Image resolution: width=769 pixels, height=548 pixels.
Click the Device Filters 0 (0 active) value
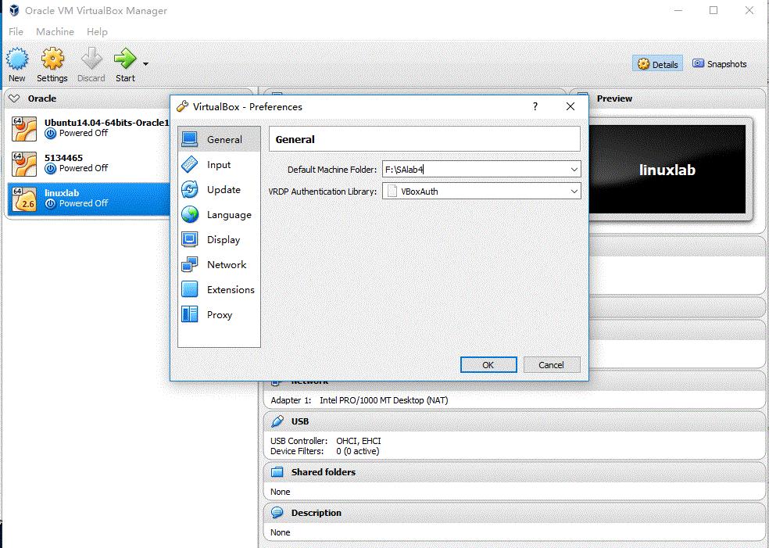[x=357, y=451]
